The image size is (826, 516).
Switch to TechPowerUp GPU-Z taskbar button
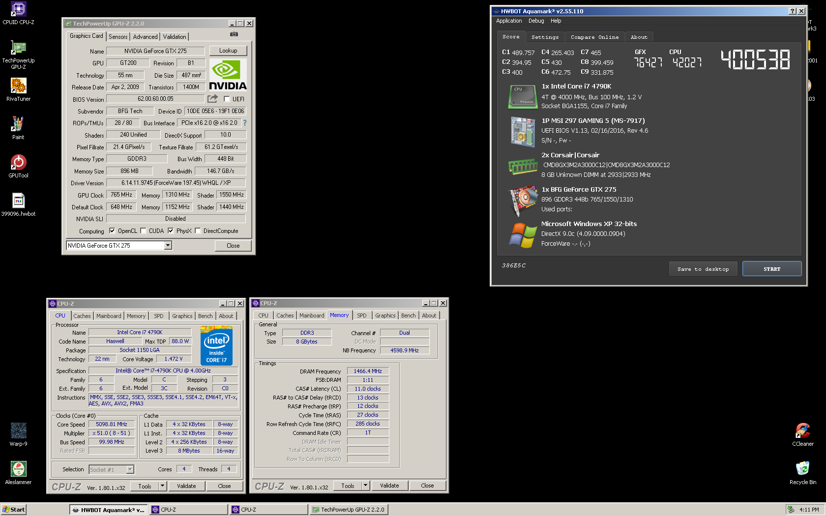click(349, 510)
